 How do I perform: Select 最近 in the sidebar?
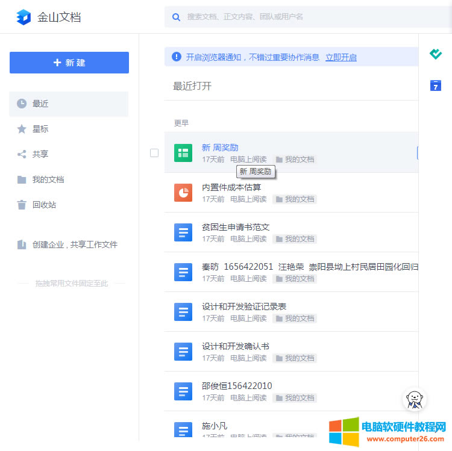click(x=40, y=104)
